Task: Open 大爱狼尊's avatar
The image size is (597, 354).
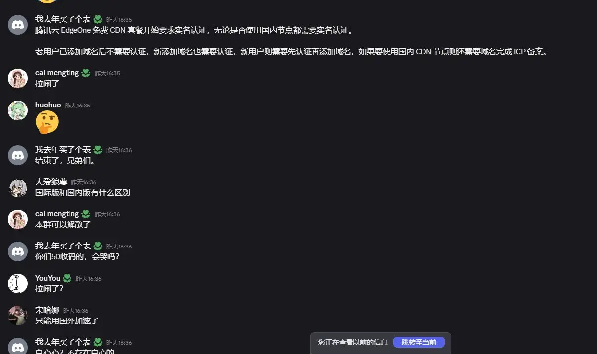Action: coord(18,187)
